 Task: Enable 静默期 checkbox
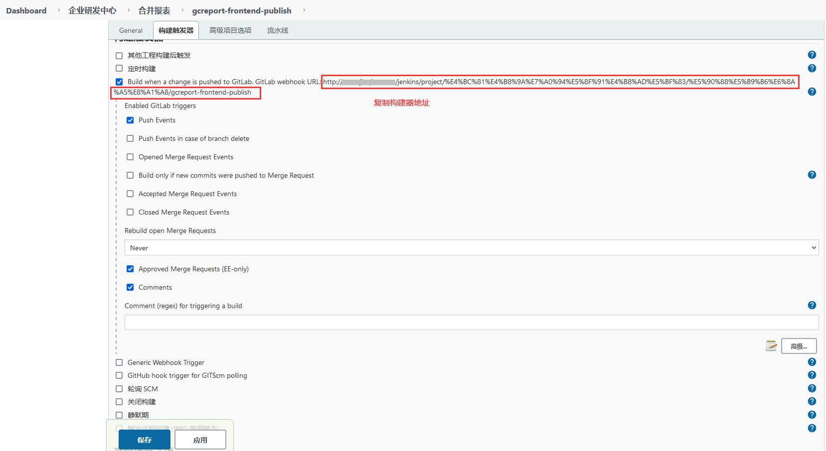[119, 415]
